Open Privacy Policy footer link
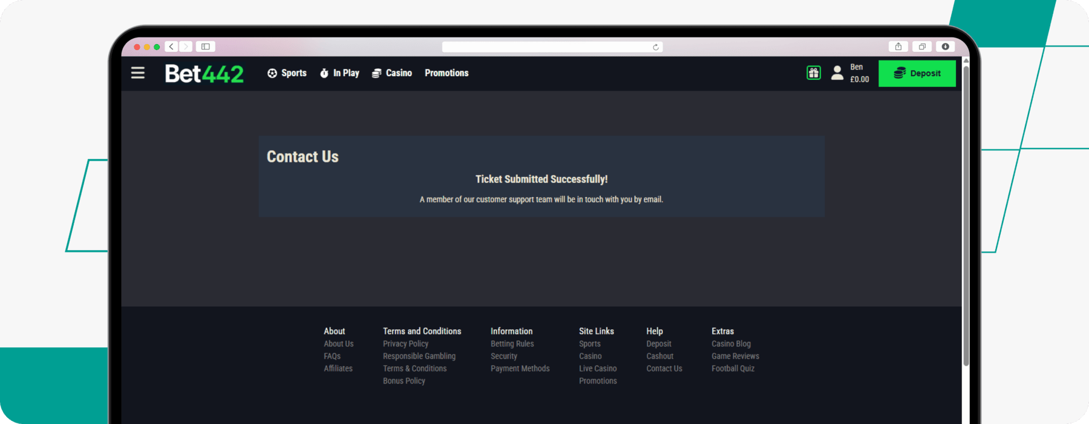 pos(405,344)
